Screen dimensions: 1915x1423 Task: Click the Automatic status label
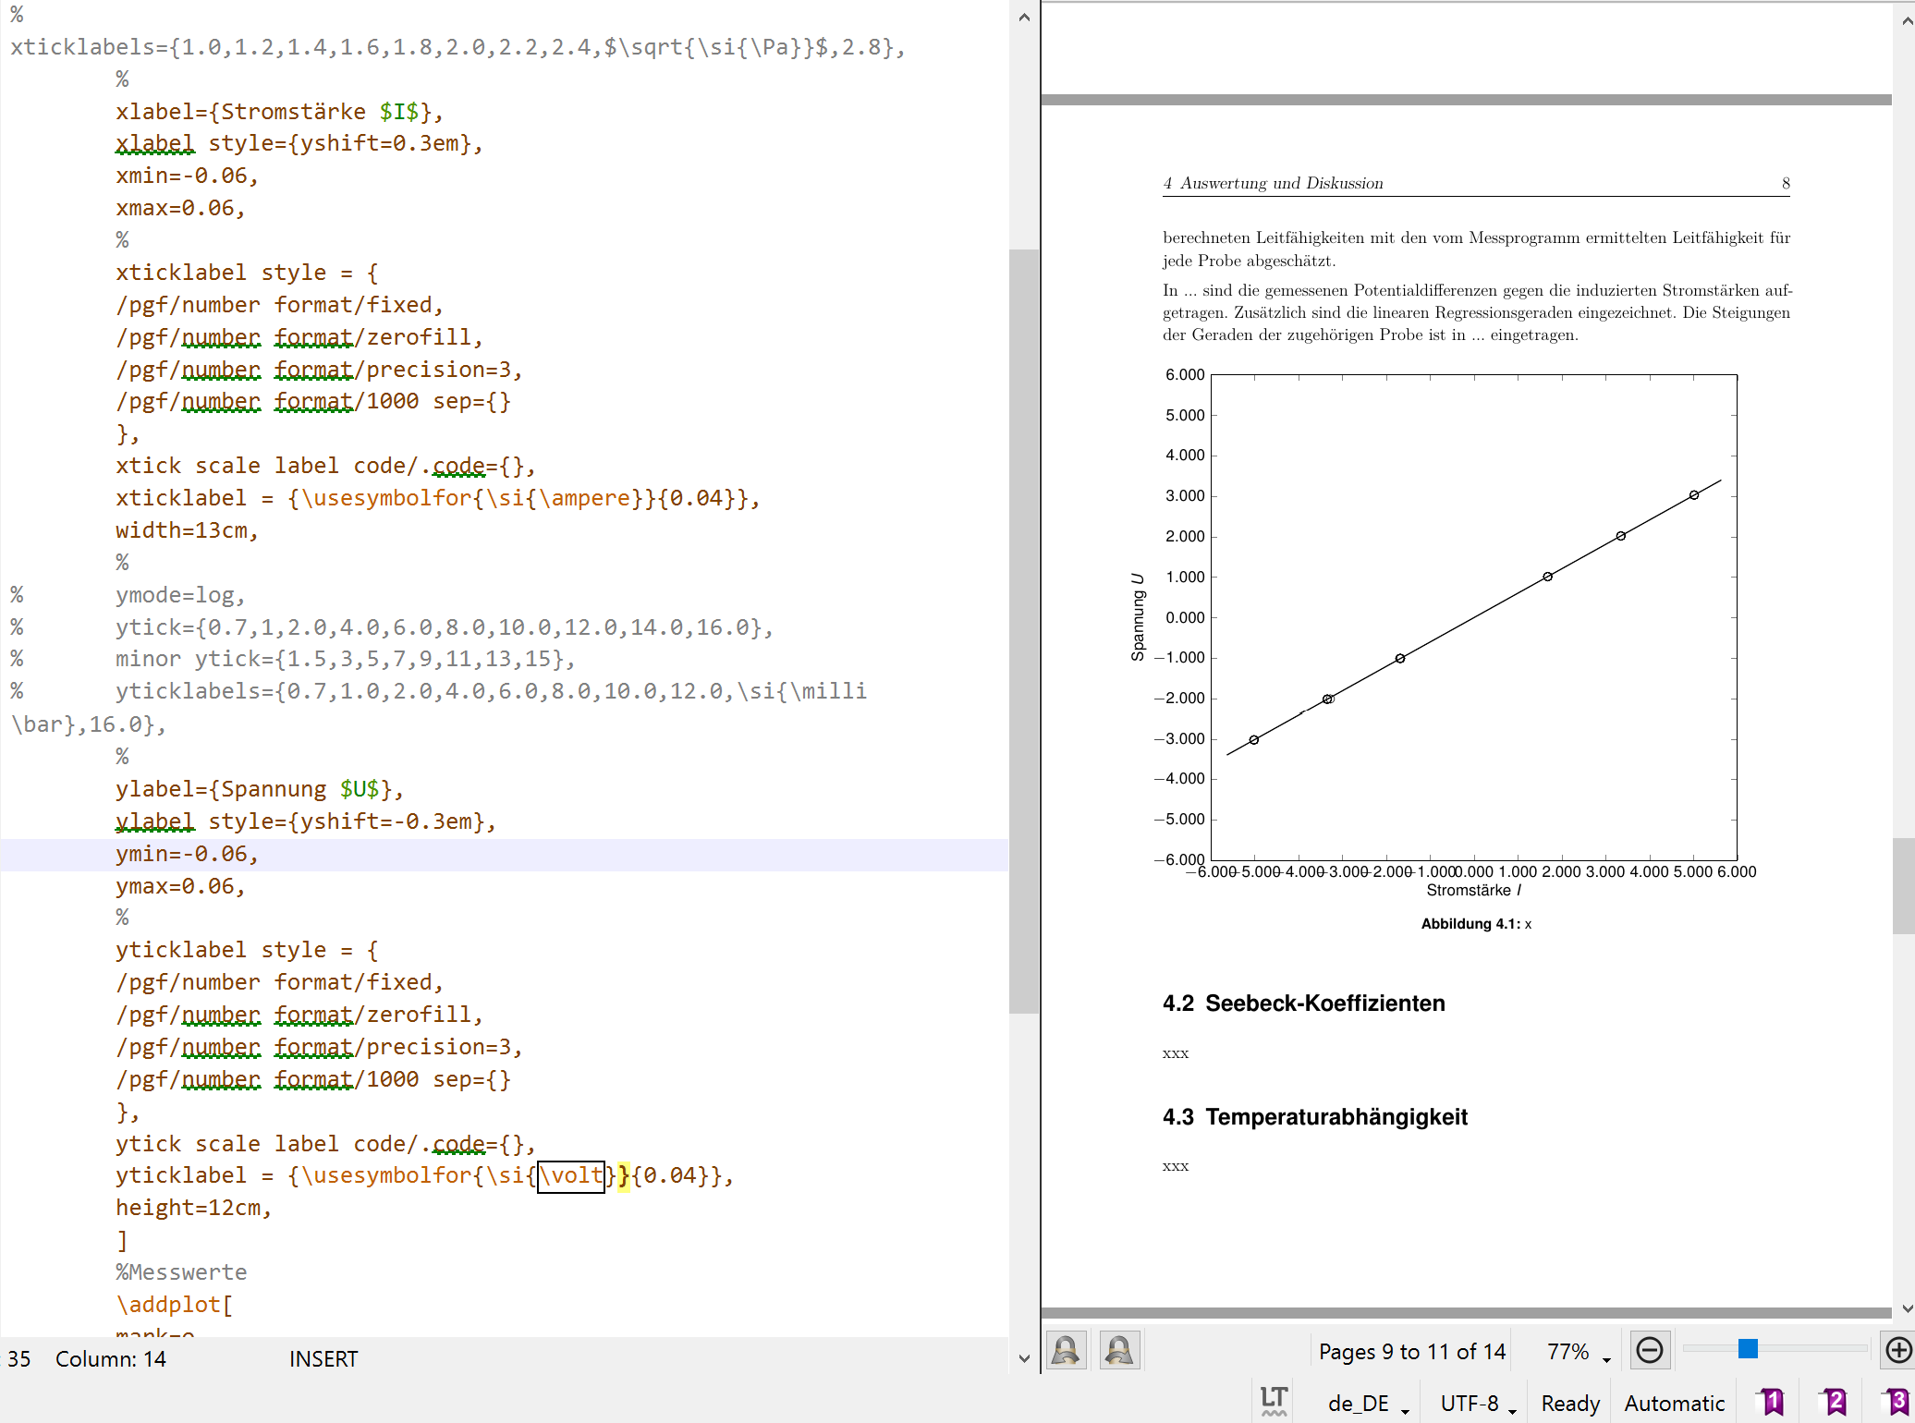click(x=1674, y=1404)
